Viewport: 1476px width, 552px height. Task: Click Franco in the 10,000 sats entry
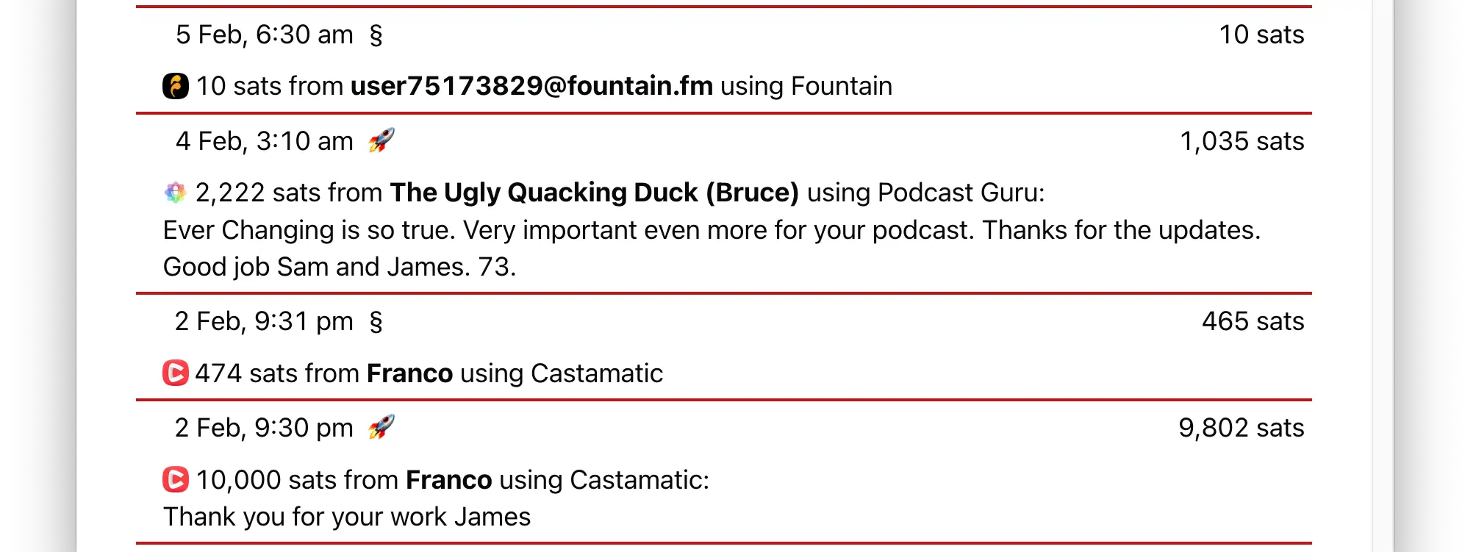(448, 480)
